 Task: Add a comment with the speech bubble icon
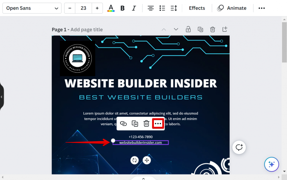tap(239, 147)
